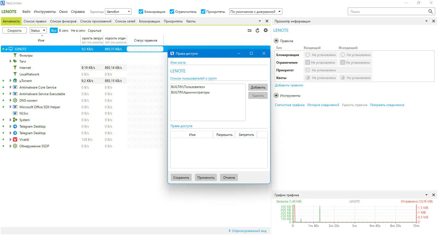Check the outgoing Ограничение rule checkbox

(342, 62)
